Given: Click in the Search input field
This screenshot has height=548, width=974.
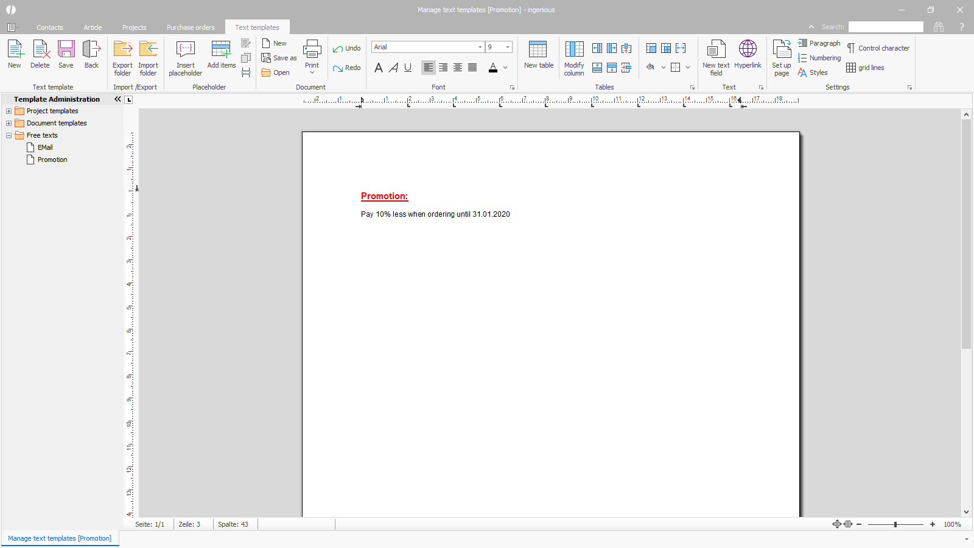Looking at the screenshot, I should (x=886, y=27).
